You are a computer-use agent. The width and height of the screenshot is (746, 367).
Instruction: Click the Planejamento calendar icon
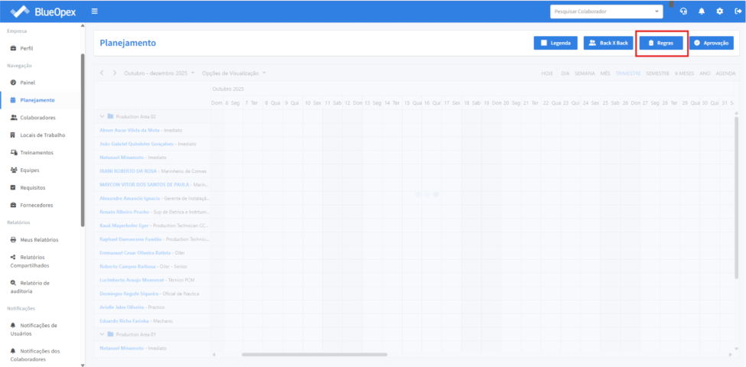click(13, 100)
